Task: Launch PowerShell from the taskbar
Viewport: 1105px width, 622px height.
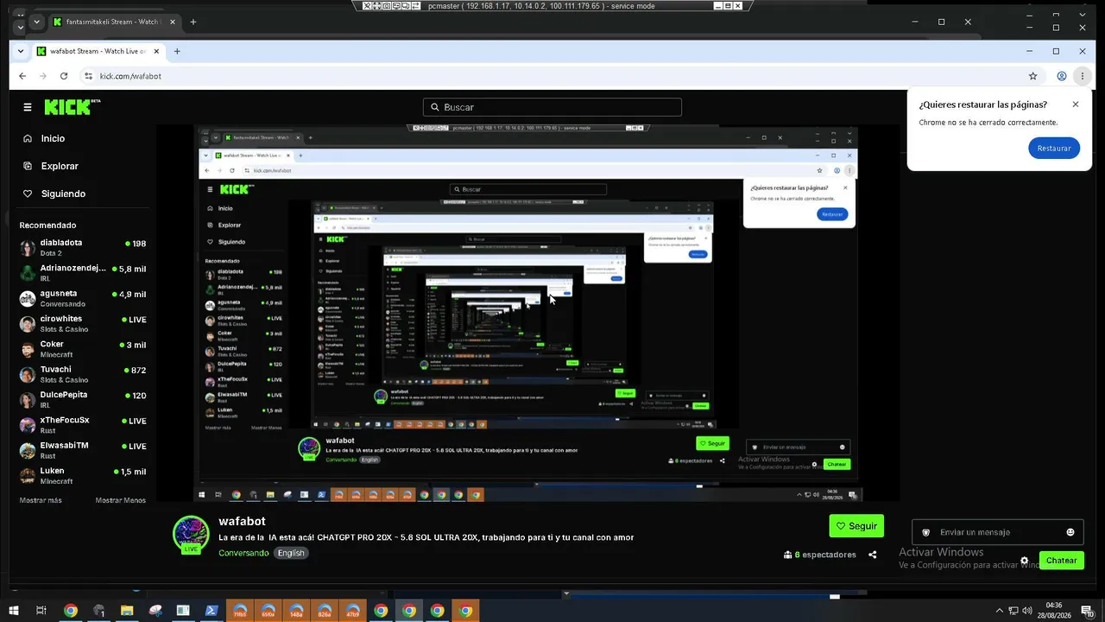Action: (211, 611)
